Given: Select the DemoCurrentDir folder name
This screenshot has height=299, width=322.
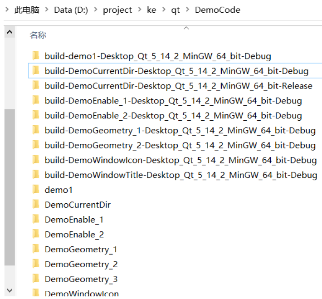Looking at the screenshot, I should [x=78, y=205].
